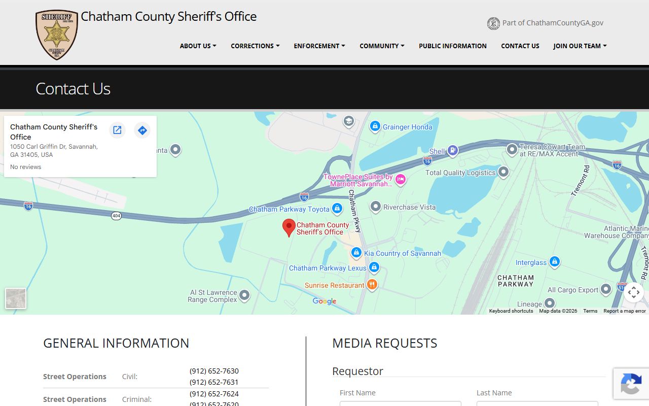Click the phone number (912) 652-7630
649x406 pixels.
(x=214, y=371)
